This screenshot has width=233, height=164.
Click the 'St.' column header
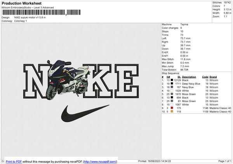click(x=179, y=77)
